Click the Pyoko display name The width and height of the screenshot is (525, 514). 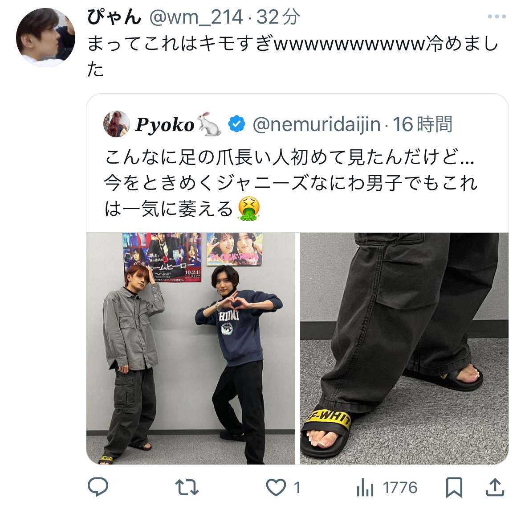click(x=165, y=125)
